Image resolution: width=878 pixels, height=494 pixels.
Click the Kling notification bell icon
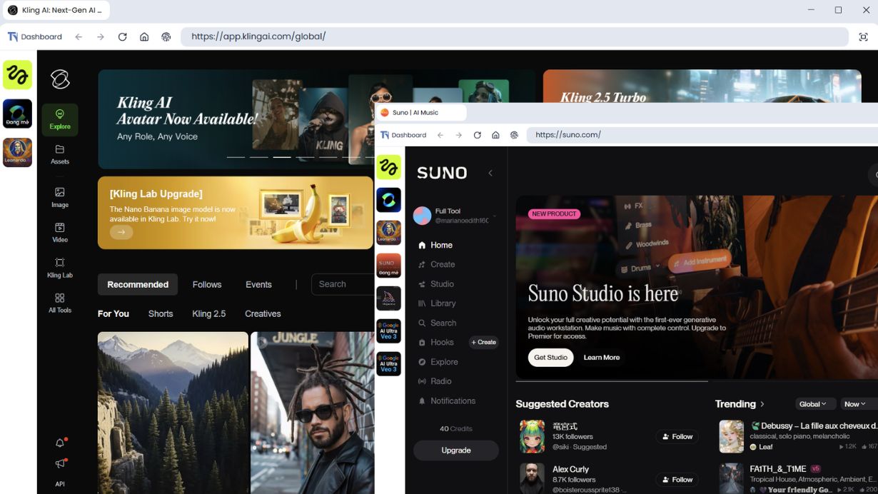tap(60, 443)
